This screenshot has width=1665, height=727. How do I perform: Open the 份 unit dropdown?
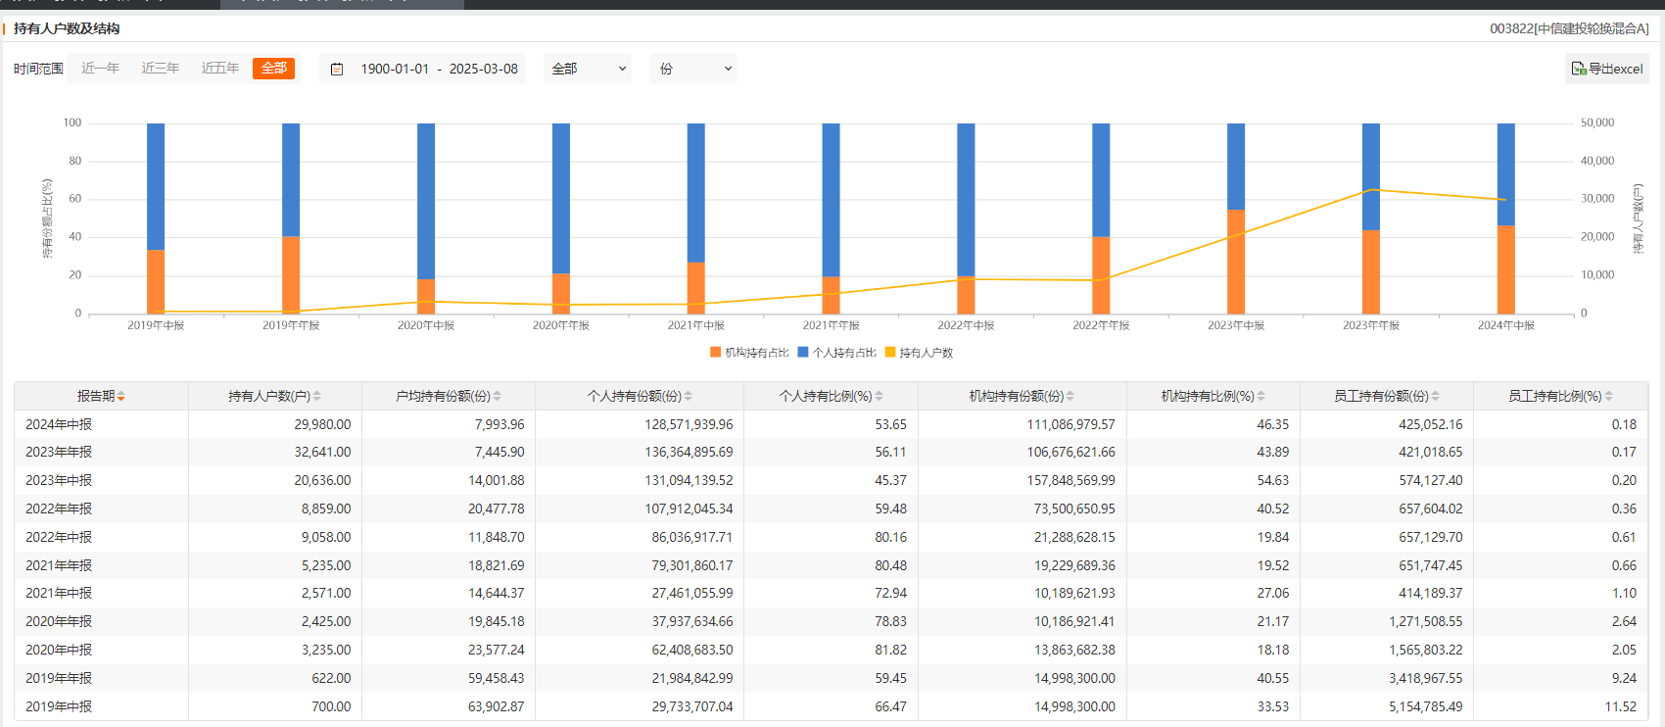click(693, 69)
